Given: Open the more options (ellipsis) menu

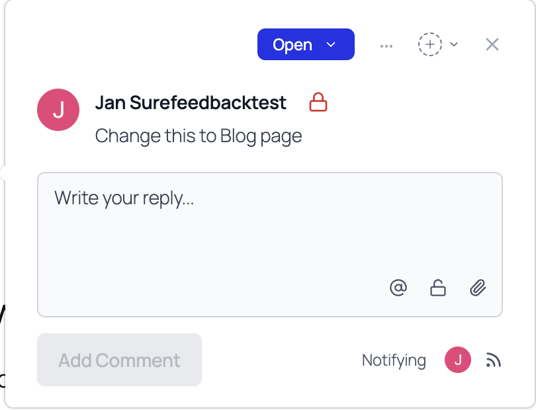Looking at the screenshot, I should tap(386, 44).
